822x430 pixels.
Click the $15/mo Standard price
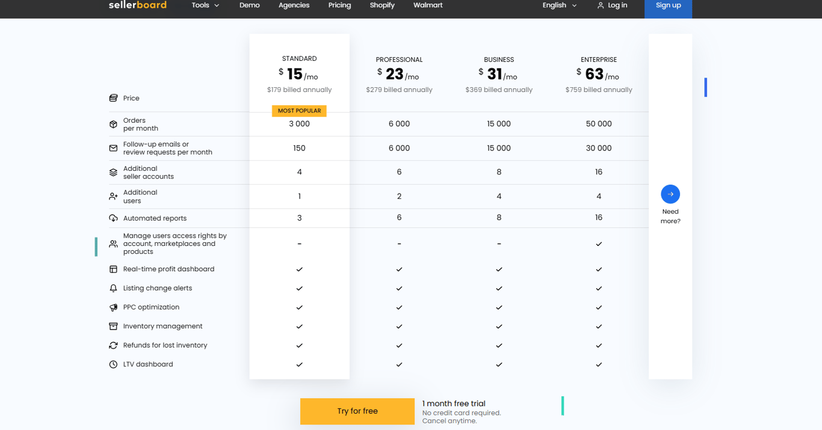(x=298, y=74)
